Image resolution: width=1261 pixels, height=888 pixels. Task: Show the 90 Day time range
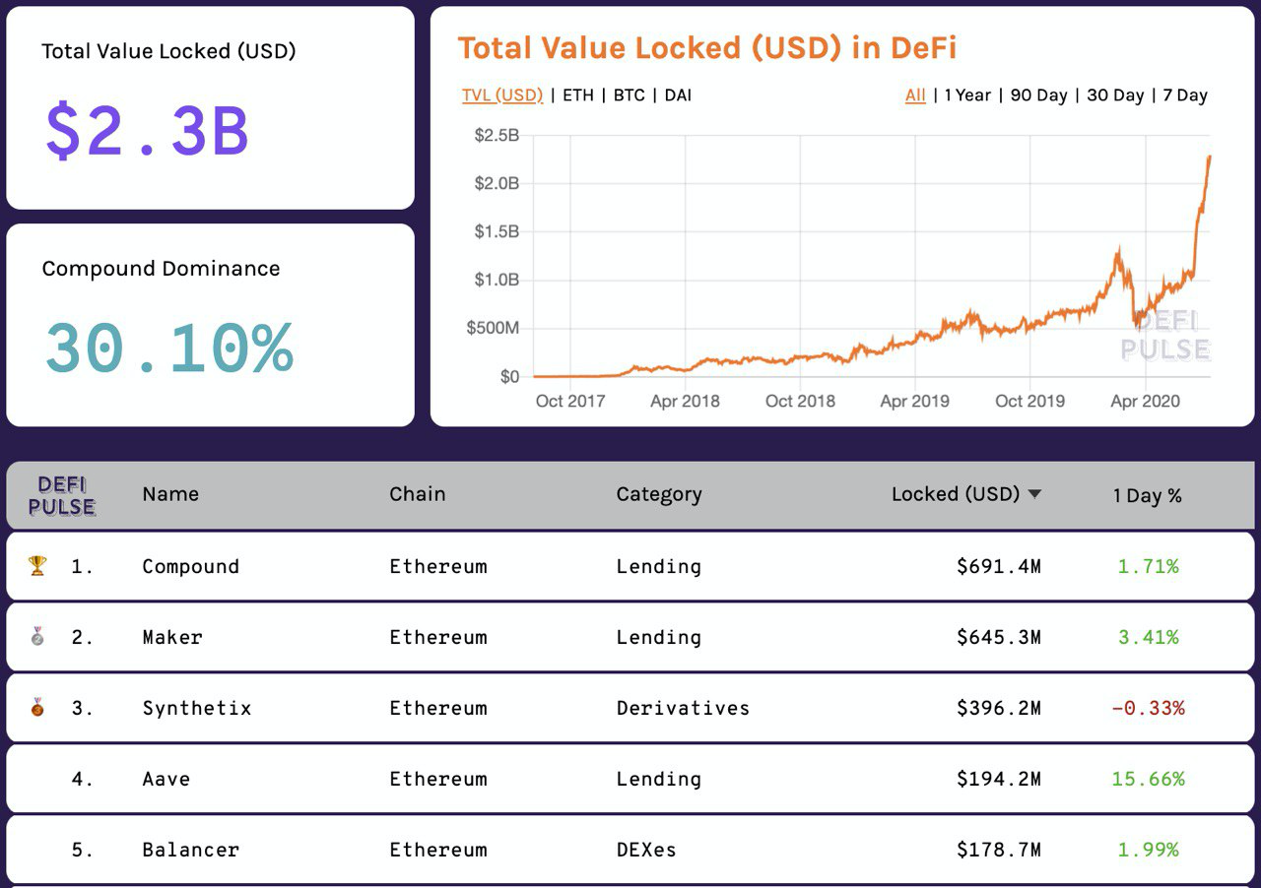pyautogui.click(x=1039, y=95)
